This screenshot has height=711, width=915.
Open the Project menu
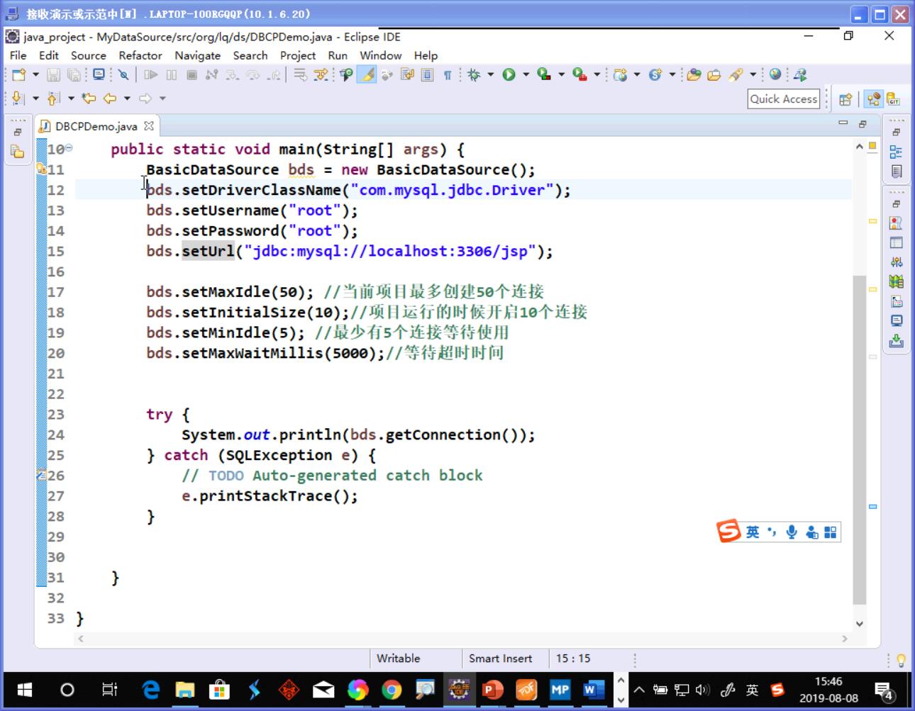(298, 55)
